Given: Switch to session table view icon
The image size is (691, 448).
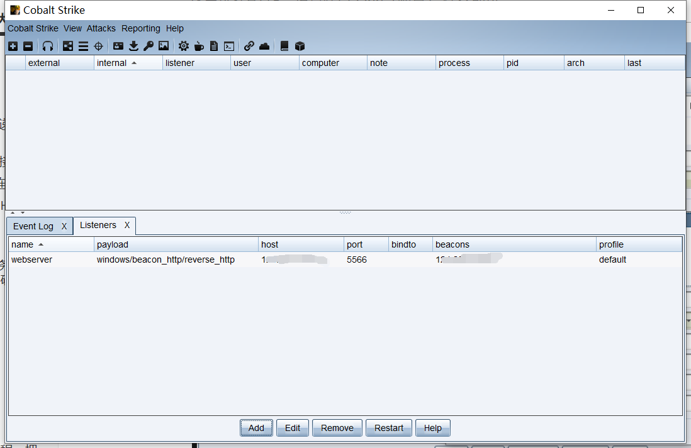Looking at the screenshot, I should pyautogui.click(x=83, y=46).
